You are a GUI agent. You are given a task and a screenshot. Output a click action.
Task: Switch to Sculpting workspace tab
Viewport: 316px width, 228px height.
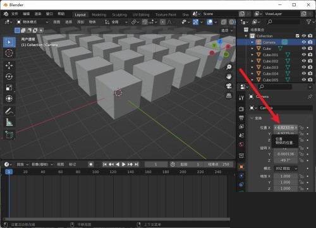tap(119, 15)
